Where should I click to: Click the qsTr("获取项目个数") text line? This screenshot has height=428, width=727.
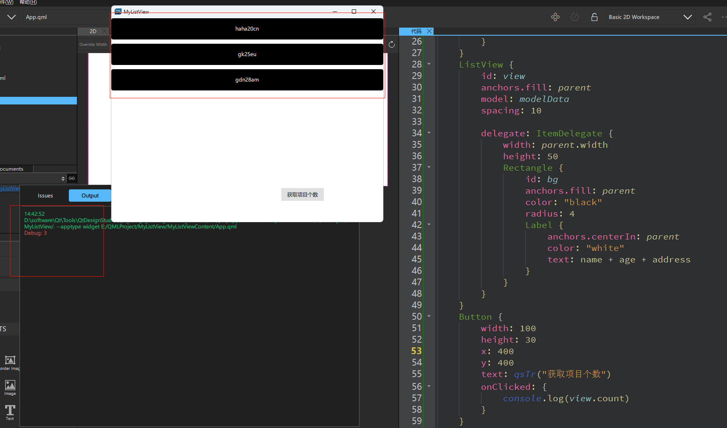tap(546, 374)
